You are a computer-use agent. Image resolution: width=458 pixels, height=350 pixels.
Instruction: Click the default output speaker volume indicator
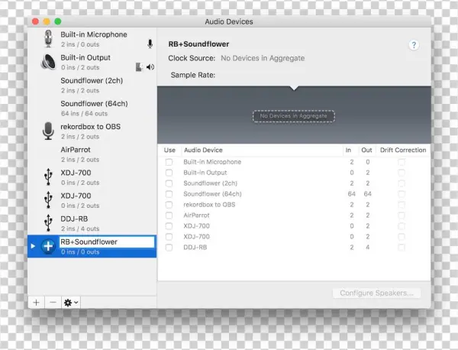coord(150,67)
